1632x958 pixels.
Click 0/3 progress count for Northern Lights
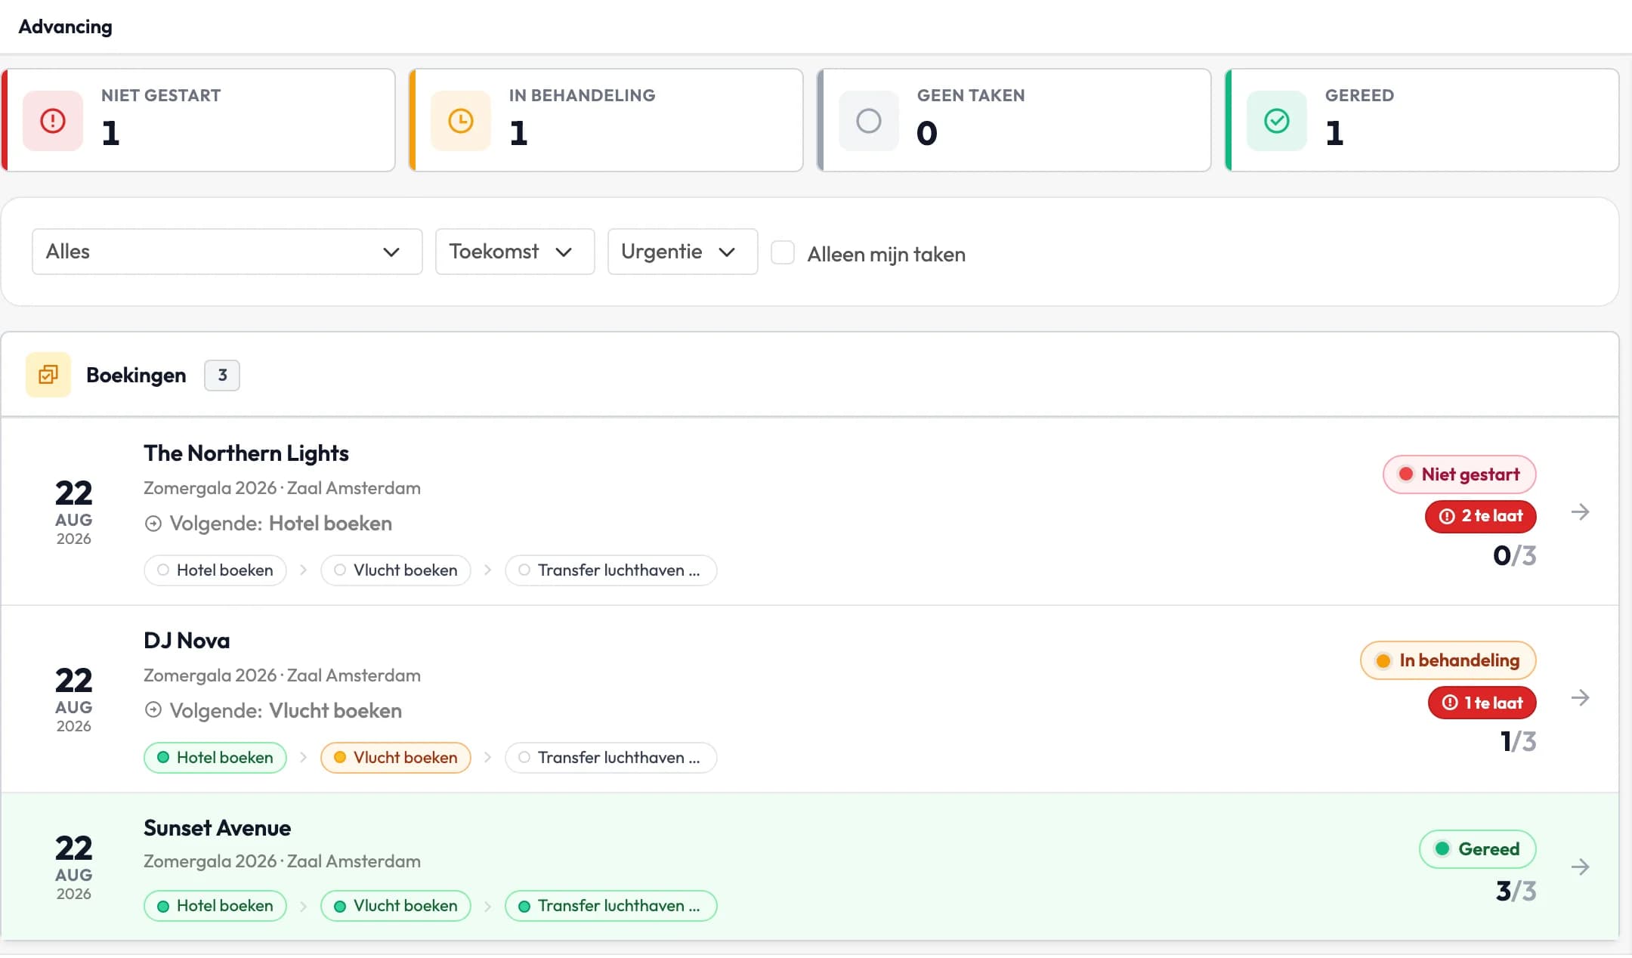pyautogui.click(x=1515, y=556)
